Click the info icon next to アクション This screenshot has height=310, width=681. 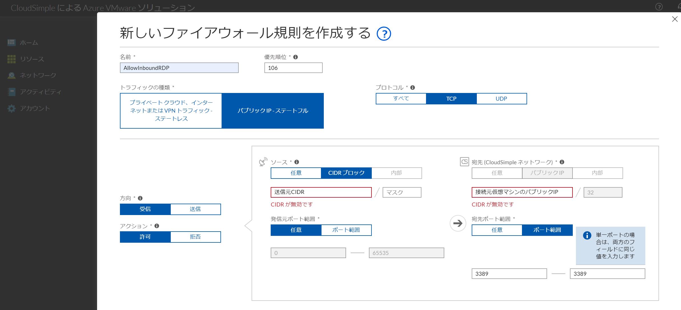157,226
